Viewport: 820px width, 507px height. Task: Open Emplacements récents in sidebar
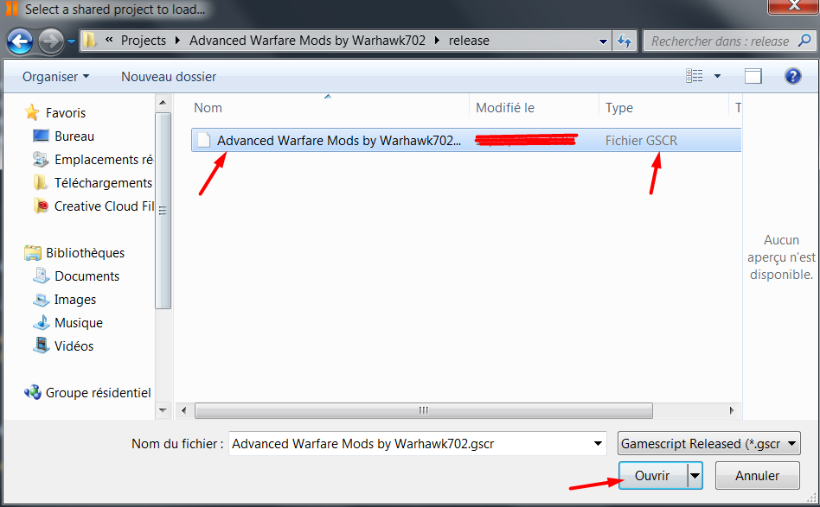pyautogui.click(x=104, y=159)
